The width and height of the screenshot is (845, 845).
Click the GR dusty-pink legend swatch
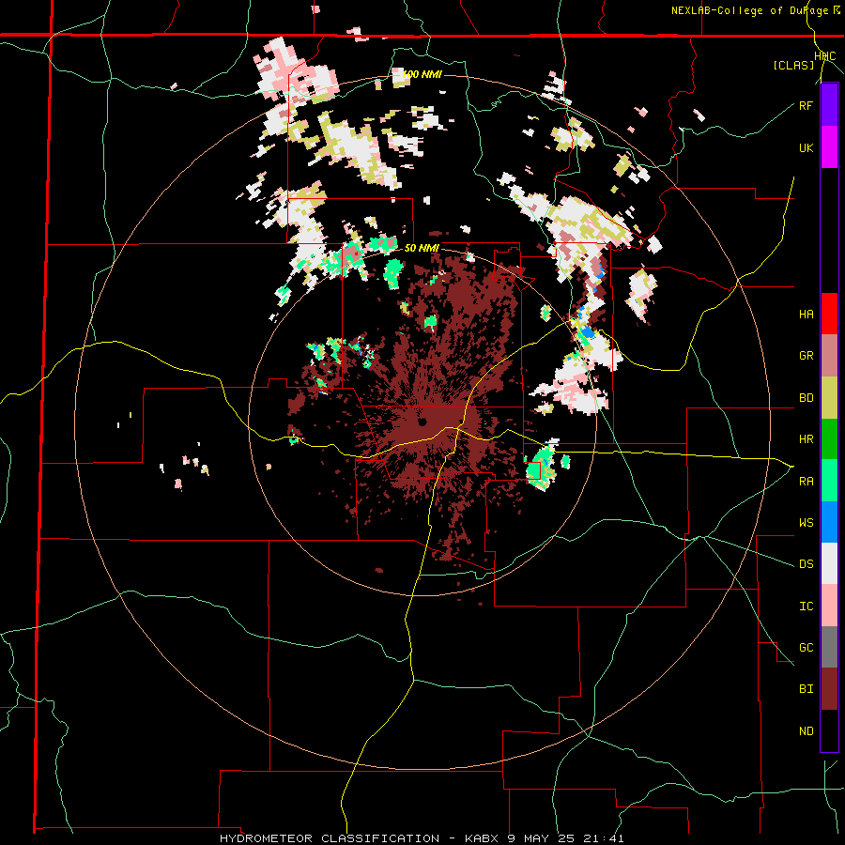(x=829, y=356)
